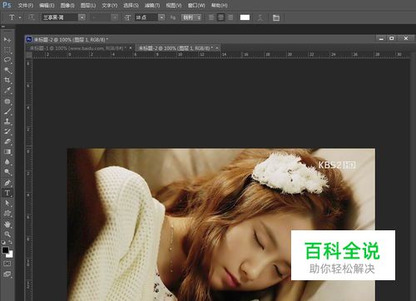This screenshot has width=416, height=301.
Task: Select the Crop tool
Action: 7,80
